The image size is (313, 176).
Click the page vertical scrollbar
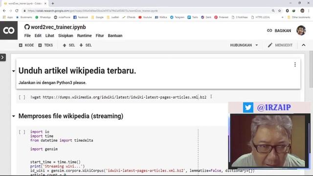[311, 69]
